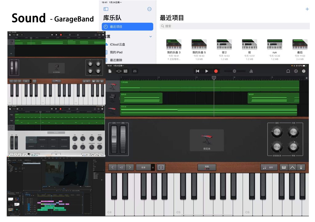Select the long green region on the third track
This screenshot has height=222, width=315.
(209, 110)
